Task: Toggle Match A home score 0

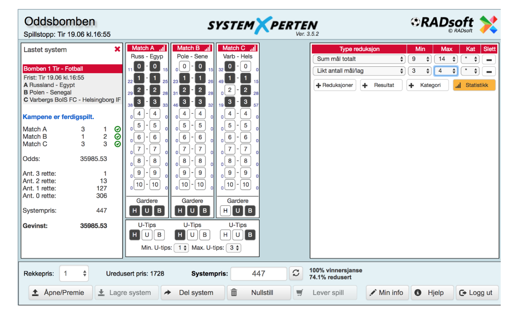Action: click(x=139, y=67)
